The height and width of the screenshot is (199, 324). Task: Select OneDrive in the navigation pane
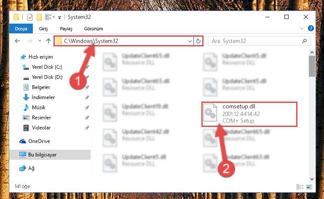click(39, 141)
